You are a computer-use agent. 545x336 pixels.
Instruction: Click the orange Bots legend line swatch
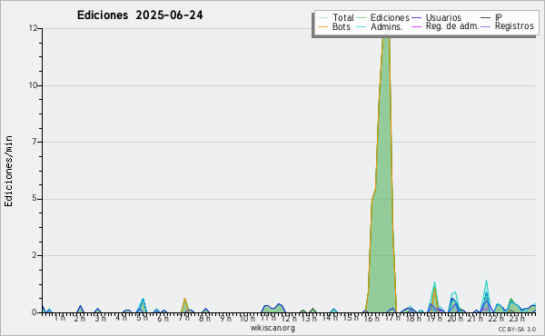tap(322, 26)
